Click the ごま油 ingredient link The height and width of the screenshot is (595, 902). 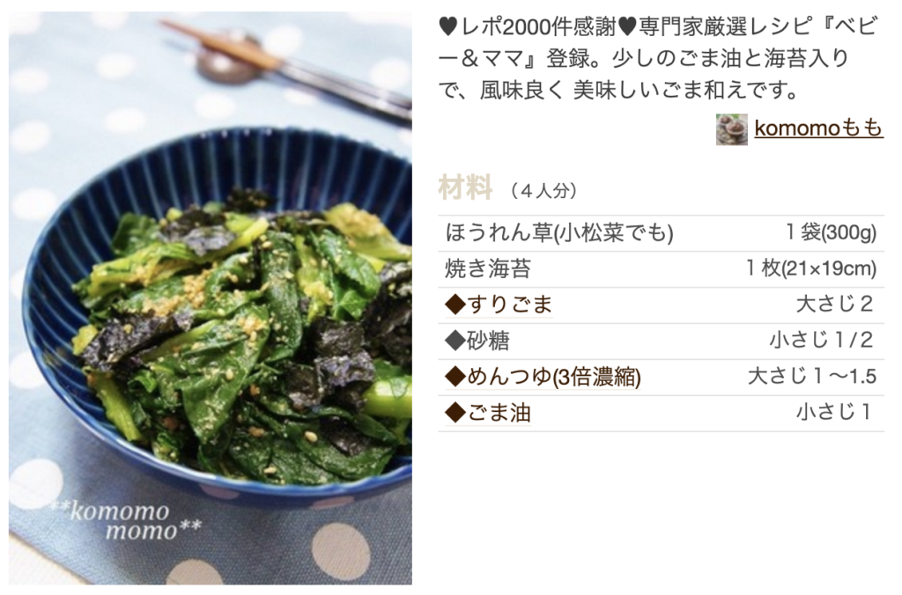pyautogui.click(x=499, y=412)
